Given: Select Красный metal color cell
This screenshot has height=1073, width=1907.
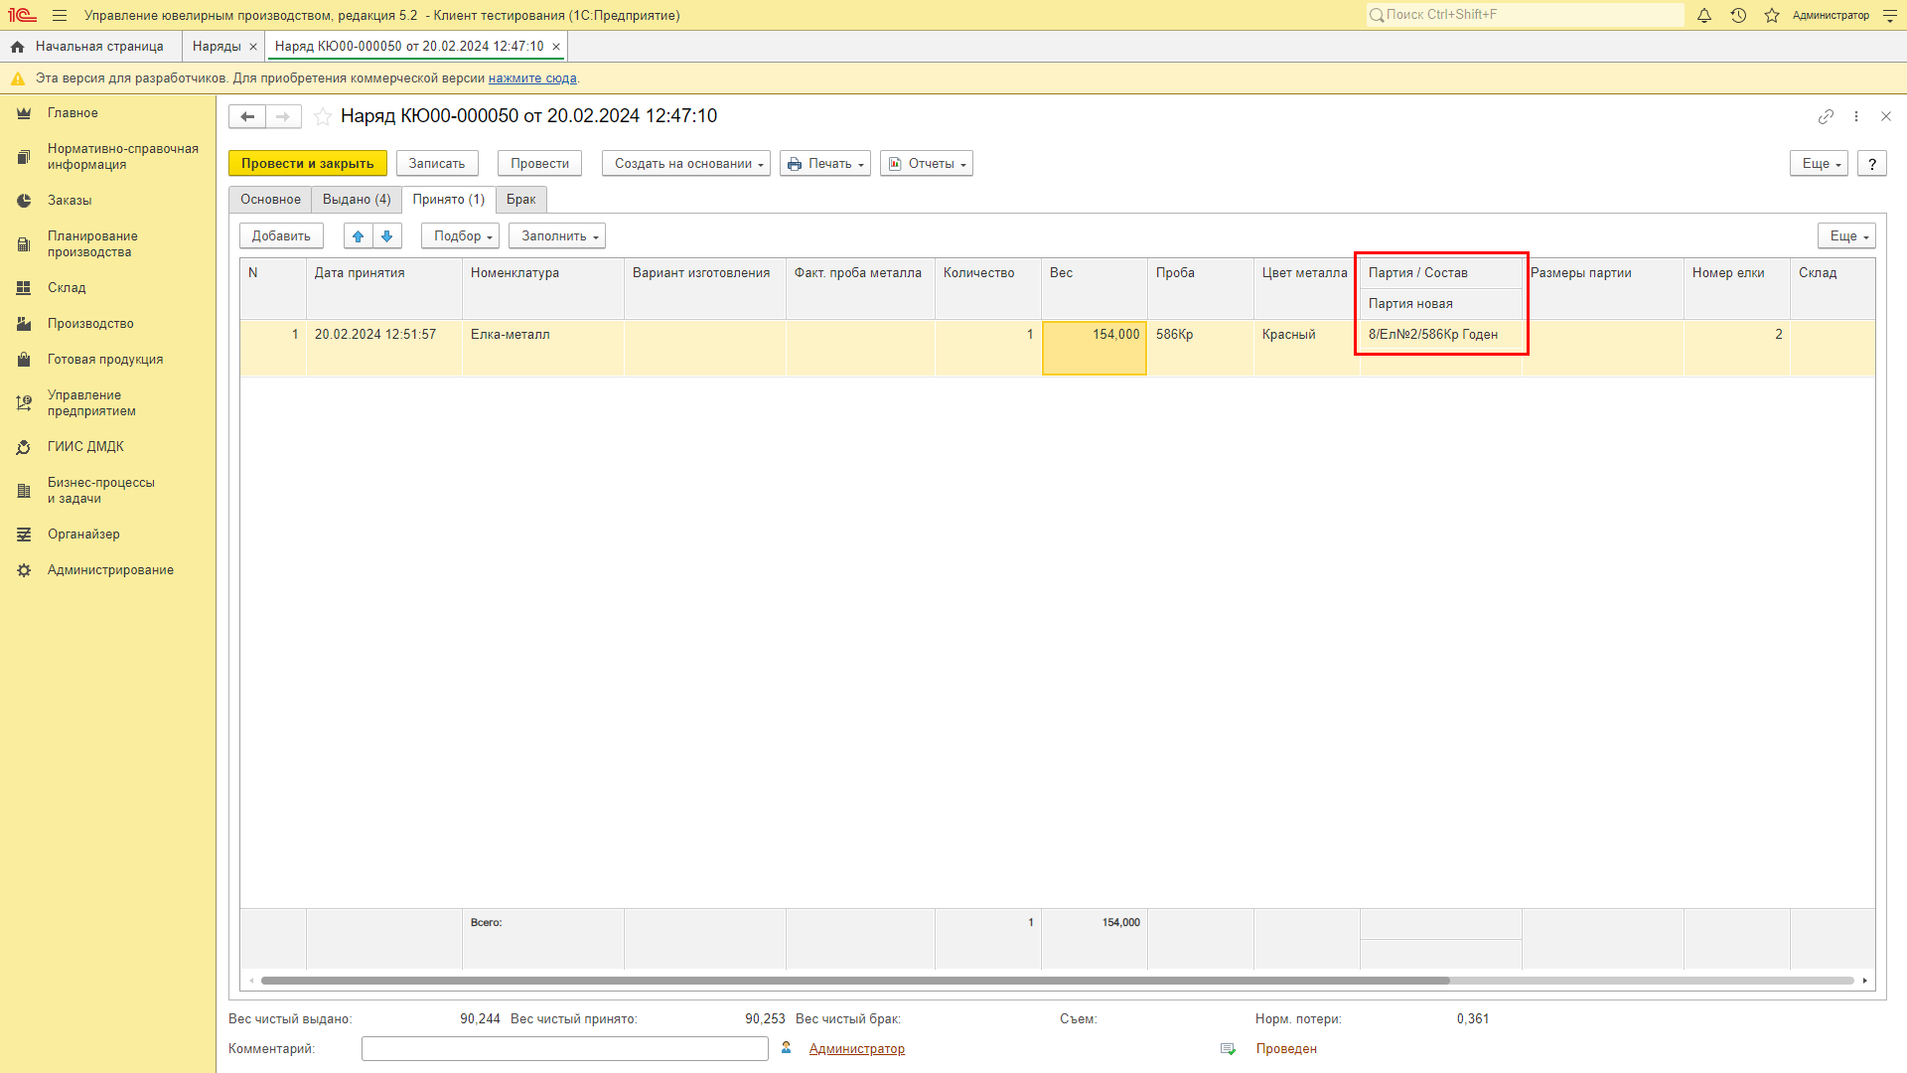Looking at the screenshot, I should (1307, 348).
